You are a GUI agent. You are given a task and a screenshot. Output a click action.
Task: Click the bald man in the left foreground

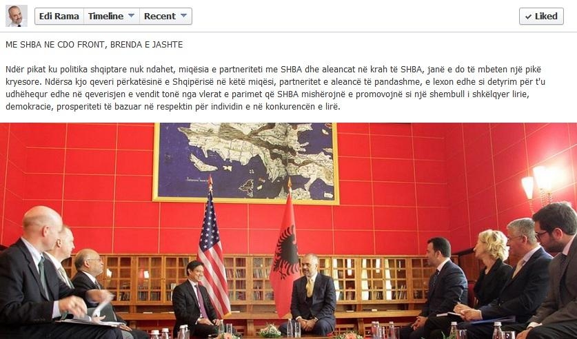point(41,272)
